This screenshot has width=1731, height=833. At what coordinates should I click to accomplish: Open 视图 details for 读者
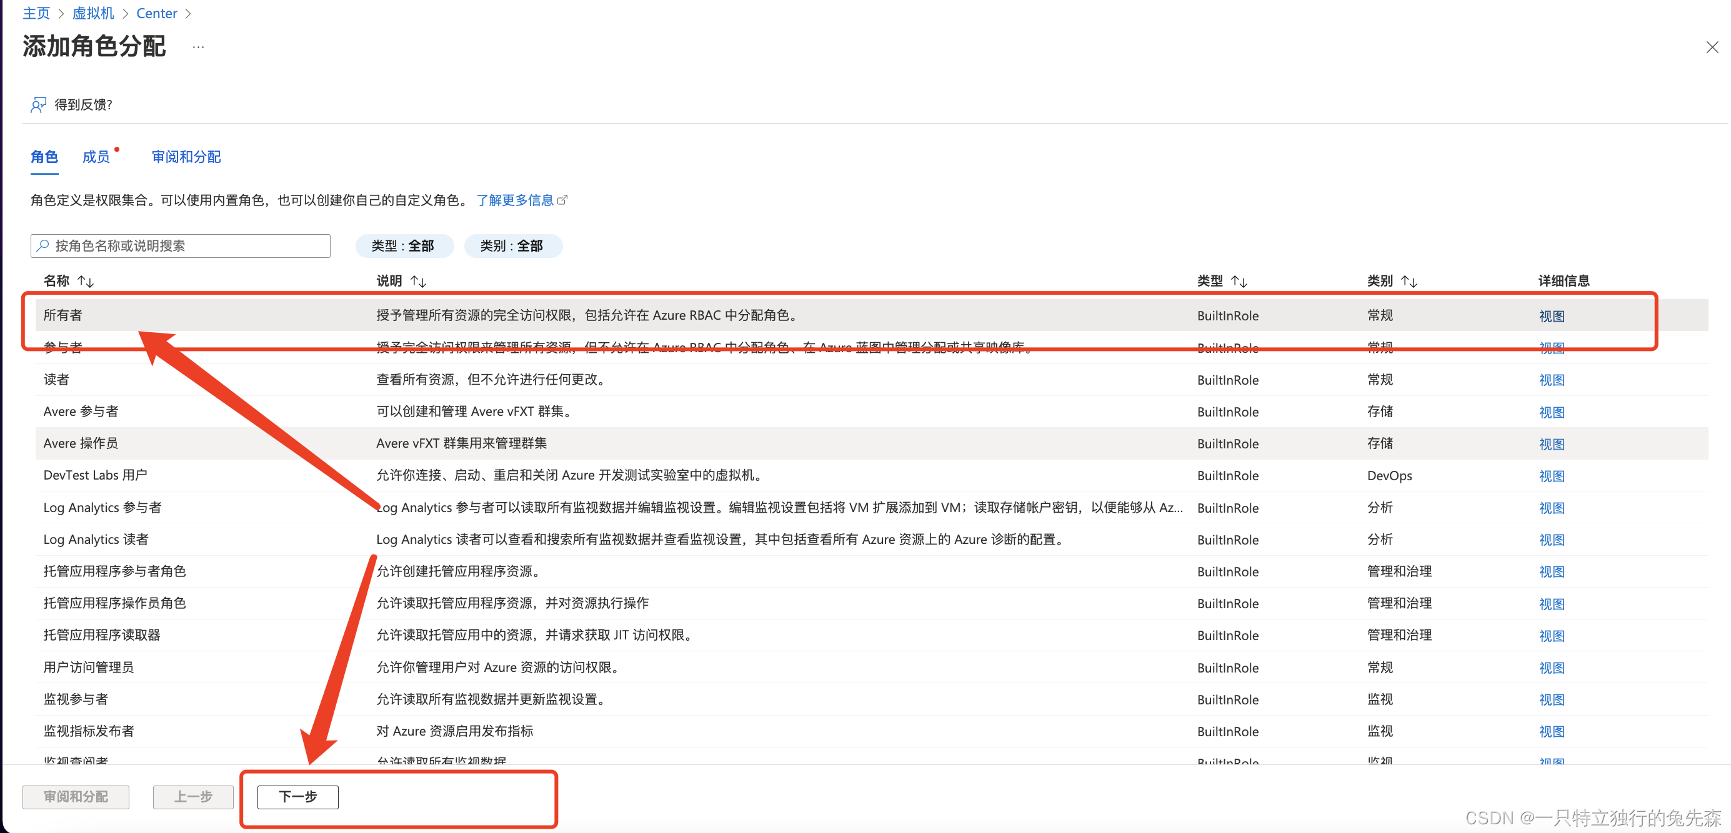click(1552, 380)
